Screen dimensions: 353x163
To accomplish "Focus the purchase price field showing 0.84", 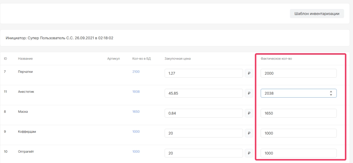I will 203,113.
